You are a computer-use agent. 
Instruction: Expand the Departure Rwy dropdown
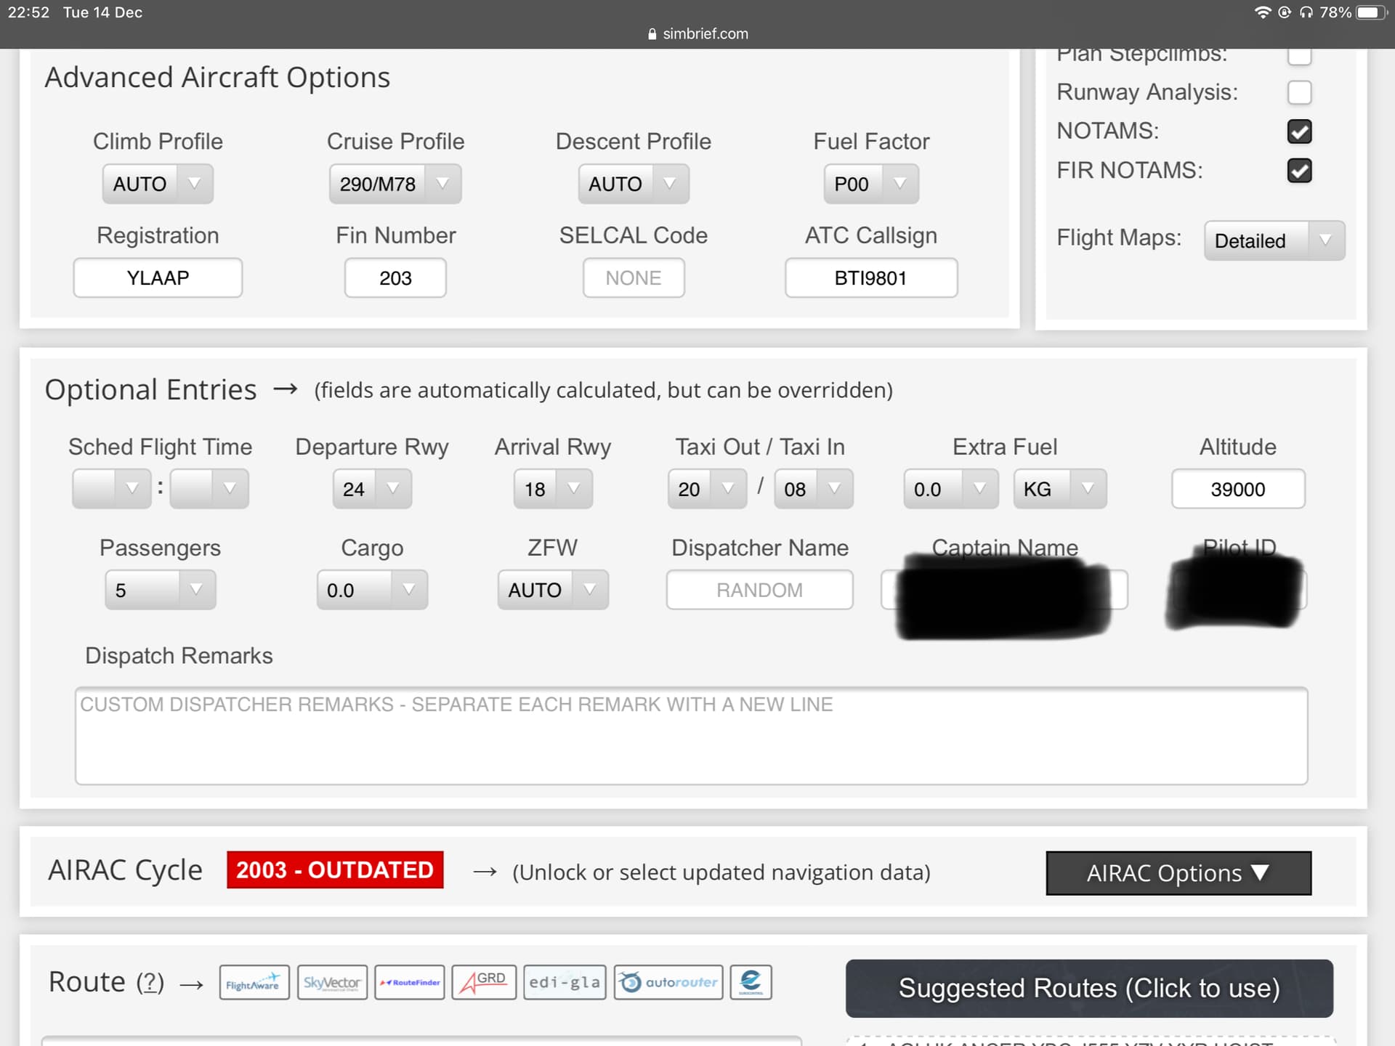[372, 489]
